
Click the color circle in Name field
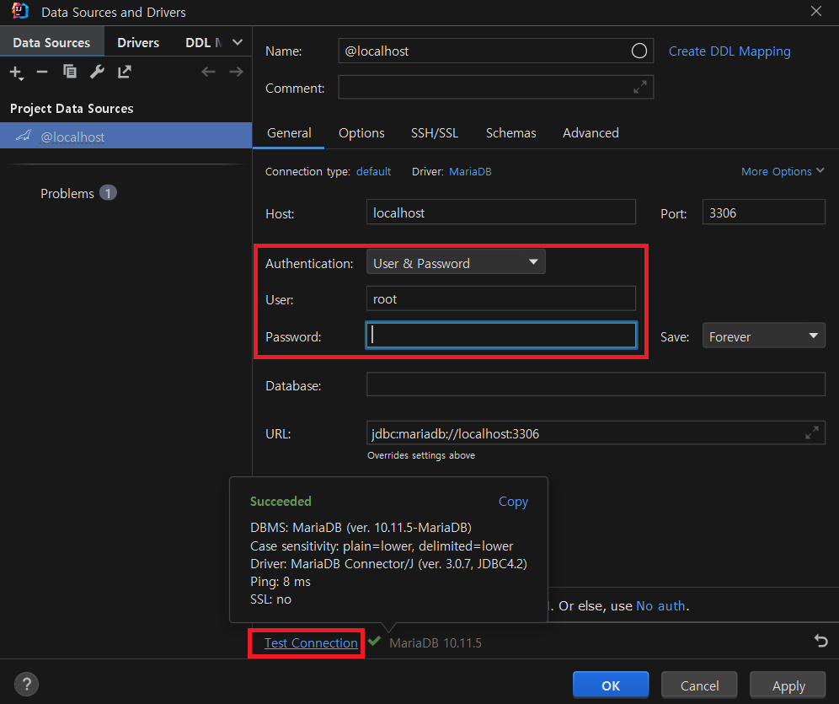[639, 51]
